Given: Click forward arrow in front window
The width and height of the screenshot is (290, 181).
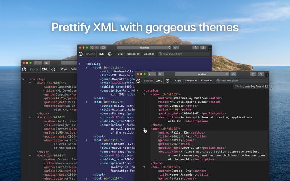Looking at the screenshot, I should [154, 74].
